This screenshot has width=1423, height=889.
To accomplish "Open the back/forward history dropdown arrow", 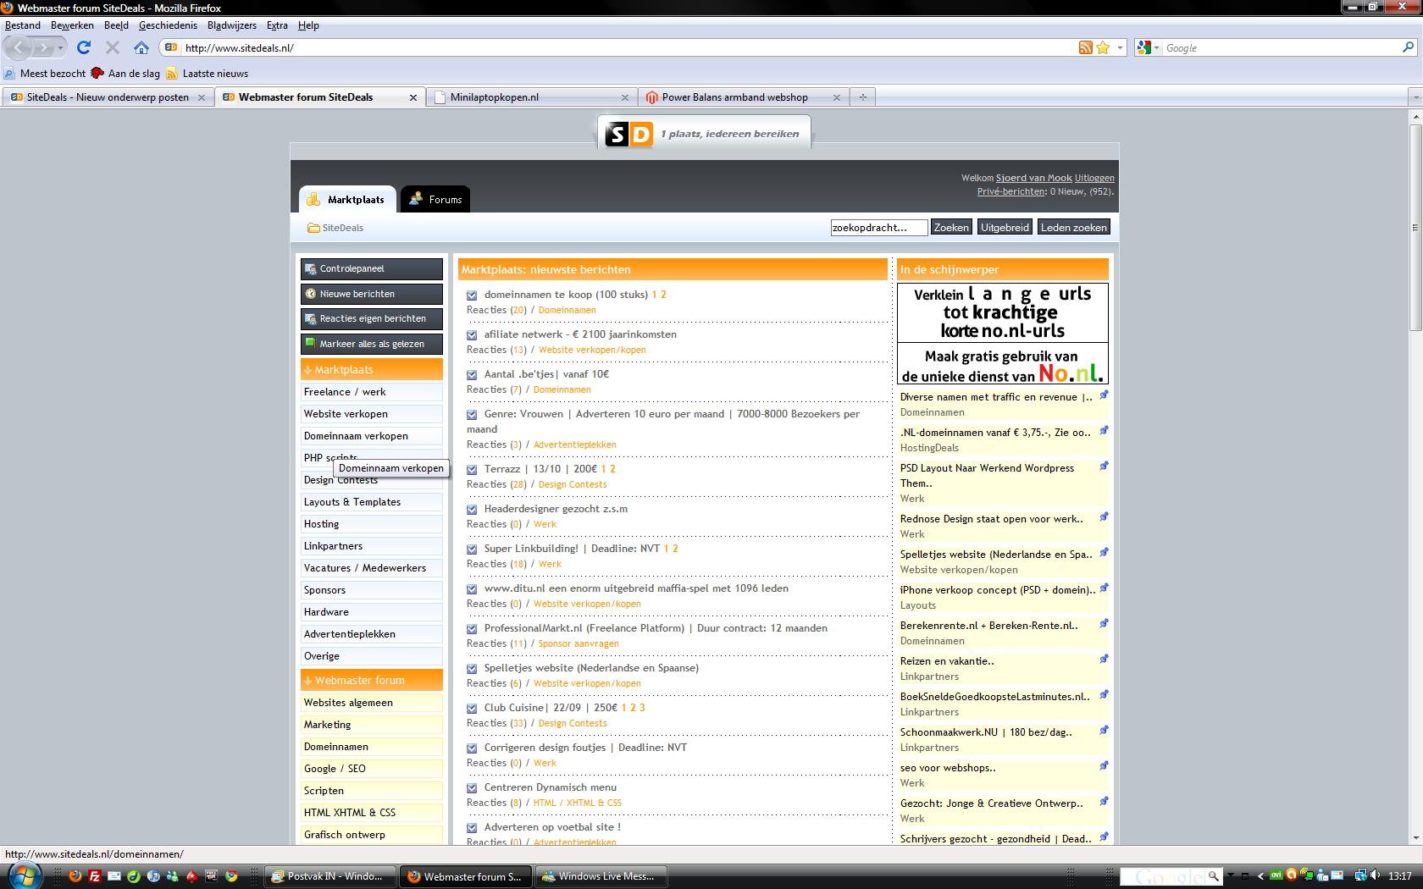I will (60, 48).
